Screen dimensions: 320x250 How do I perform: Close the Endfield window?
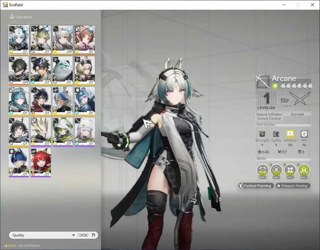point(312,5)
